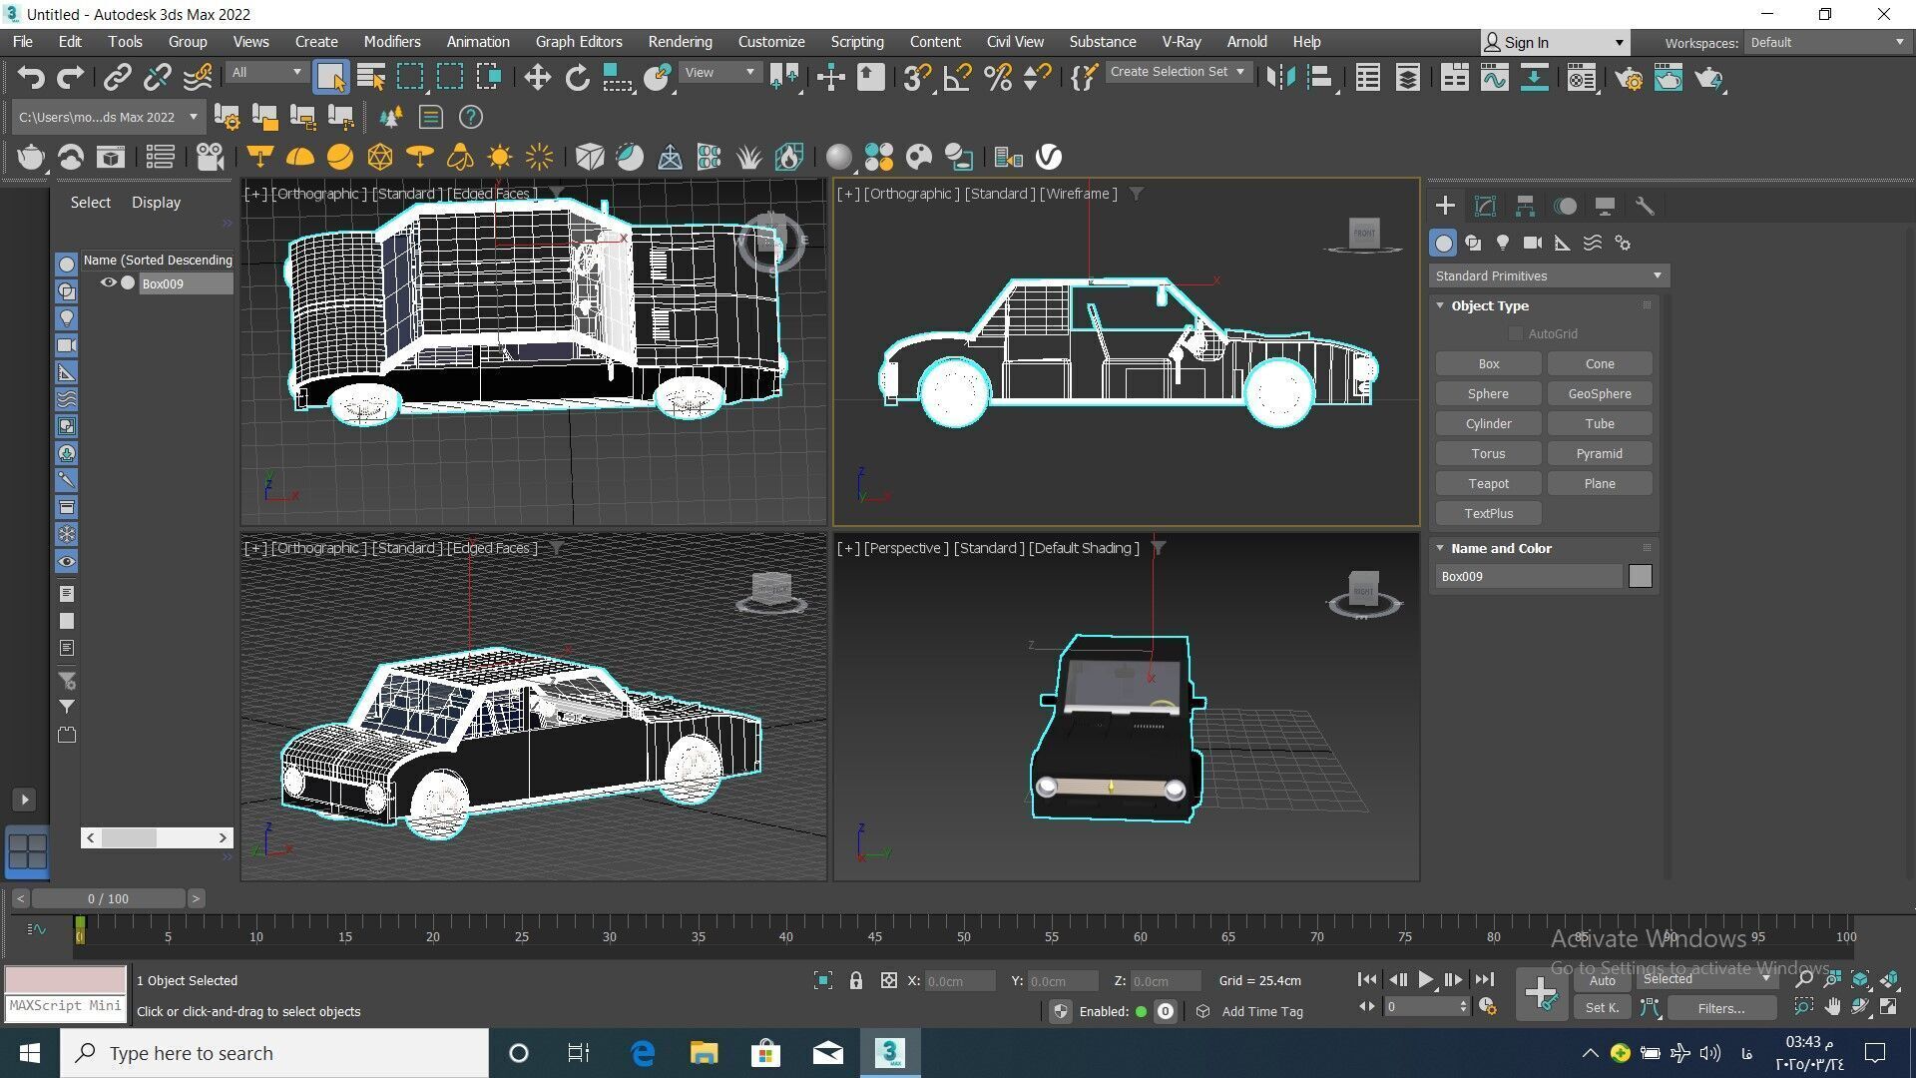The image size is (1916, 1078).
Task: Toggle Absolute/Offset transform type-in mode
Action: 888,981
